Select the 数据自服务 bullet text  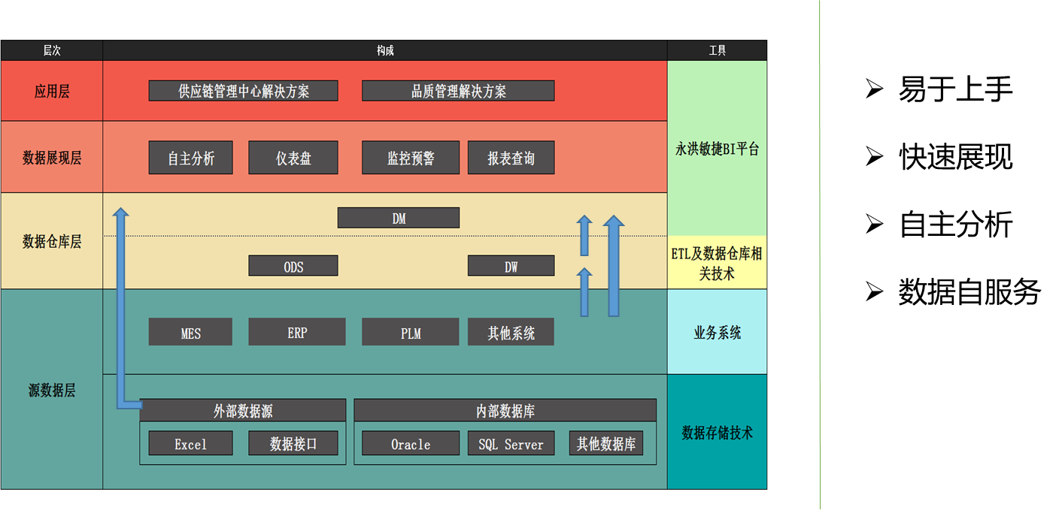969,291
